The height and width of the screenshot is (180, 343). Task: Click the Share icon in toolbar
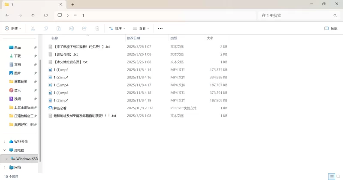point(84,28)
